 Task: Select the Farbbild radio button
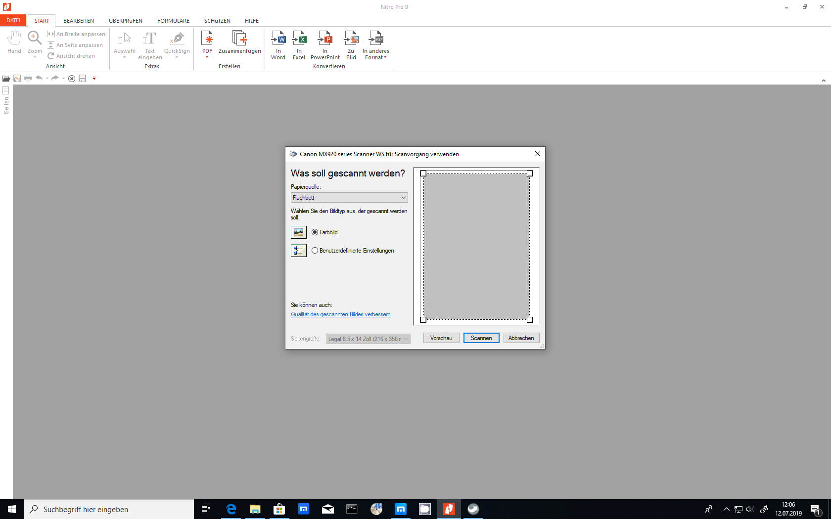tap(315, 232)
